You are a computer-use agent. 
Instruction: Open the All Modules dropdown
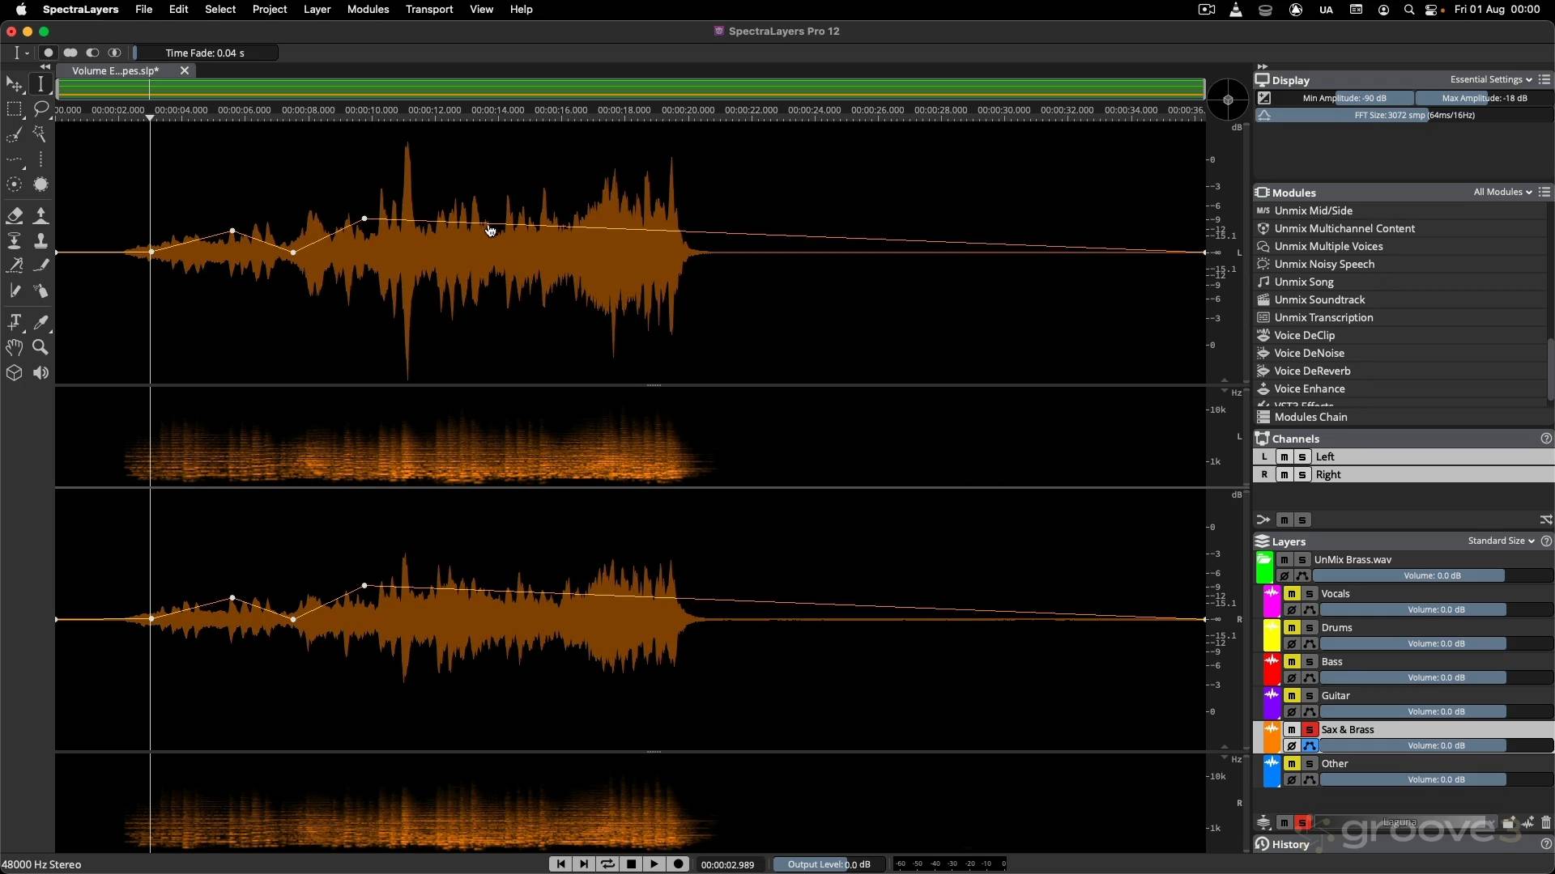point(1502,192)
